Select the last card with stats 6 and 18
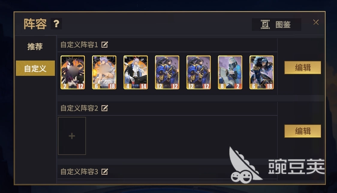337x193 pixels. pyautogui.click(x=261, y=73)
